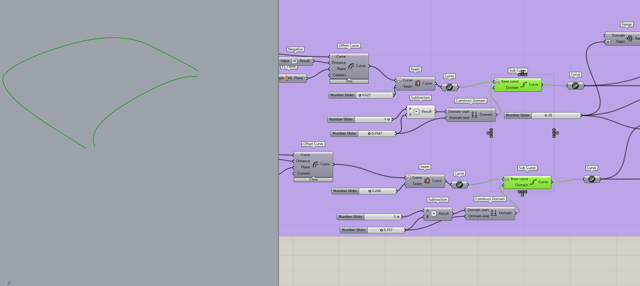Click the upper Seam component's icon
Viewport: 640px width, 286px height.
coord(418,83)
